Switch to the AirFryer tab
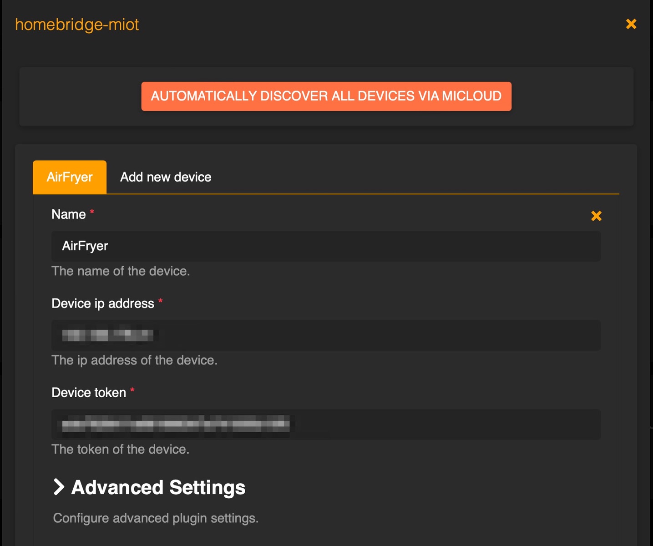653x546 pixels. (x=70, y=177)
